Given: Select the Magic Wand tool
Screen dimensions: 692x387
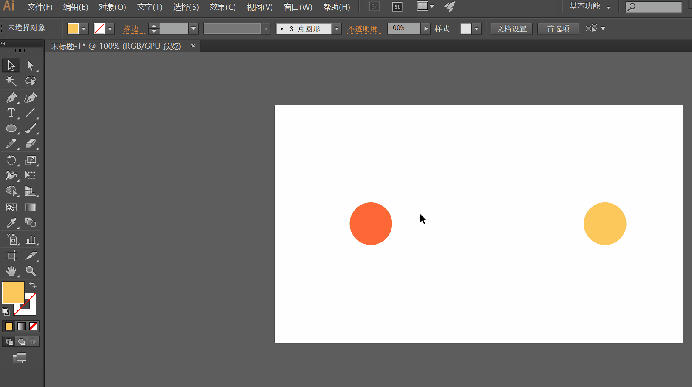Looking at the screenshot, I should pos(11,81).
